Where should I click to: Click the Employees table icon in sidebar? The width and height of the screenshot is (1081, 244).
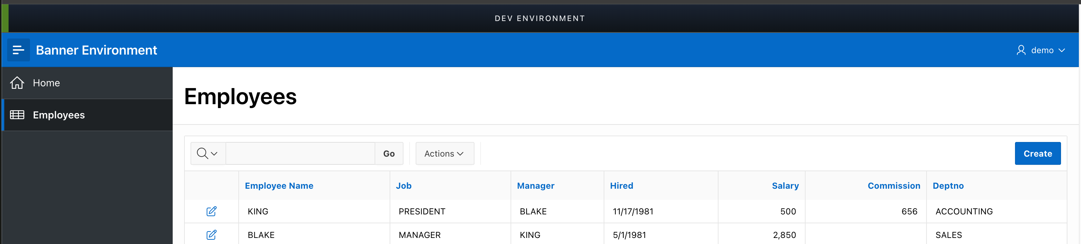[x=17, y=115]
